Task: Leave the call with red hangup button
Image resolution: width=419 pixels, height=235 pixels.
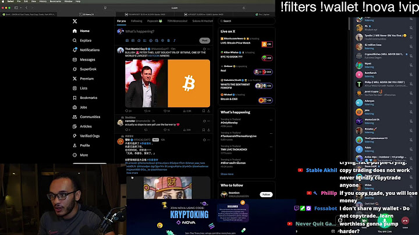Action: (406, 220)
